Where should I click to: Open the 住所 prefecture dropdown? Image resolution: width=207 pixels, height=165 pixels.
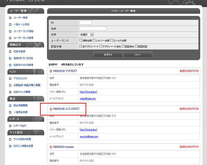pyautogui.click(x=86, y=34)
